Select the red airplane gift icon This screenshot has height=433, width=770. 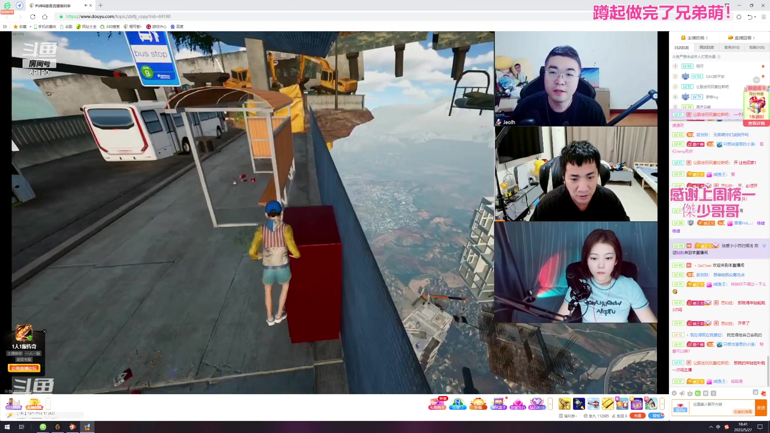point(593,403)
